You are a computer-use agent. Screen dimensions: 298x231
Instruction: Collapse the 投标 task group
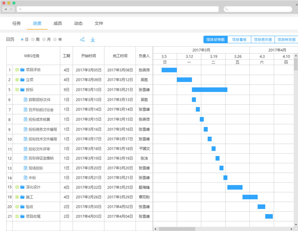click(x=17, y=90)
